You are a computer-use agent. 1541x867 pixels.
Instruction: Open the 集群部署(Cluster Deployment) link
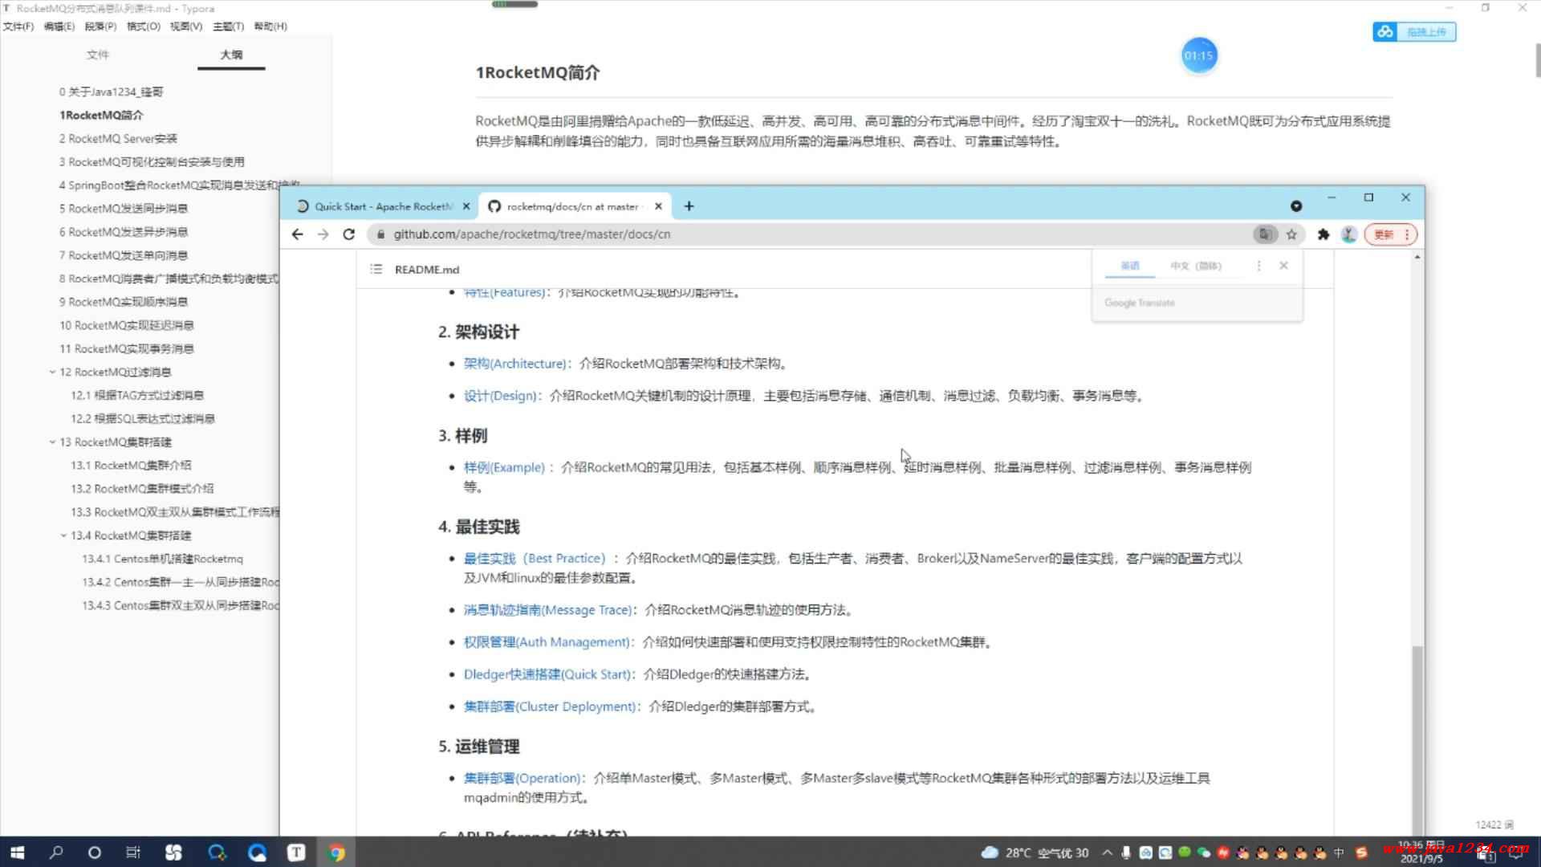pos(551,706)
